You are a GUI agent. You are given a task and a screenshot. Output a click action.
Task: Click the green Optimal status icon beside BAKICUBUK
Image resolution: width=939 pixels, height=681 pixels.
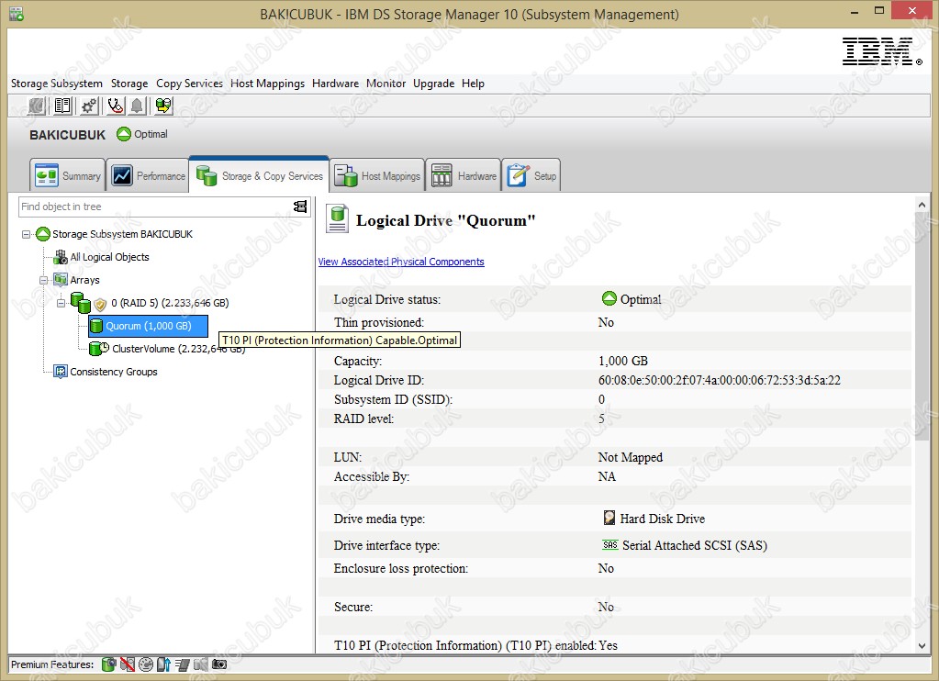tap(124, 134)
